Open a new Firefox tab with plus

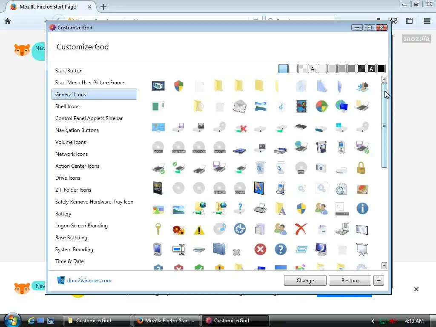[103, 7]
